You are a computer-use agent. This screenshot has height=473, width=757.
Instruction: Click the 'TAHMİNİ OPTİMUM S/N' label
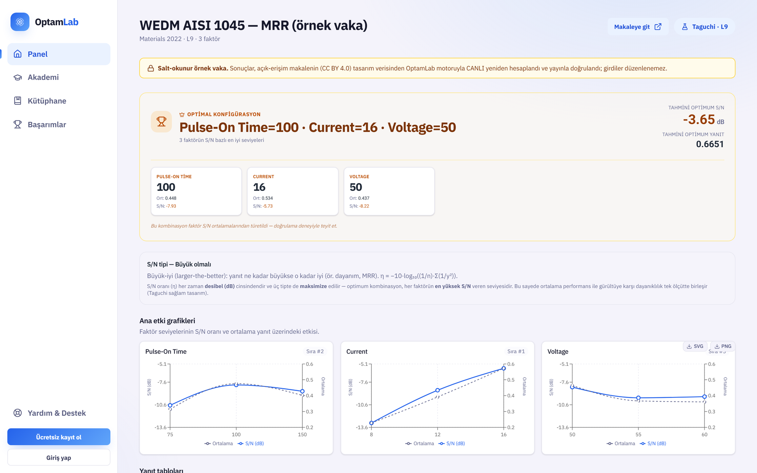tap(696, 108)
